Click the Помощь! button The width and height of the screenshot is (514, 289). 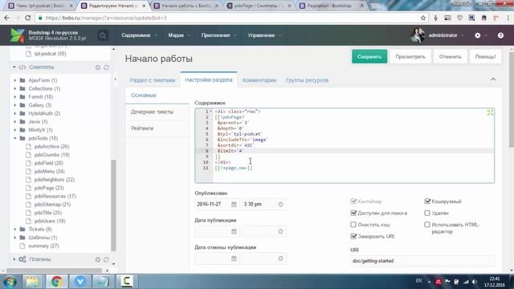click(x=485, y=57)
